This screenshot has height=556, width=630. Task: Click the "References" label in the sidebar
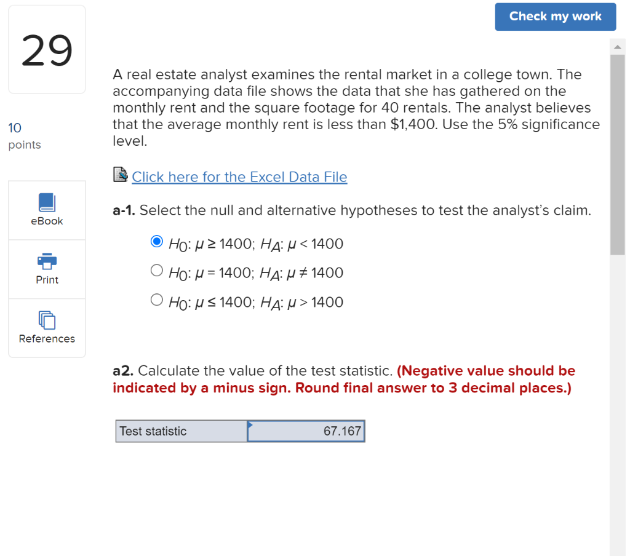click(x=47, y=338)
